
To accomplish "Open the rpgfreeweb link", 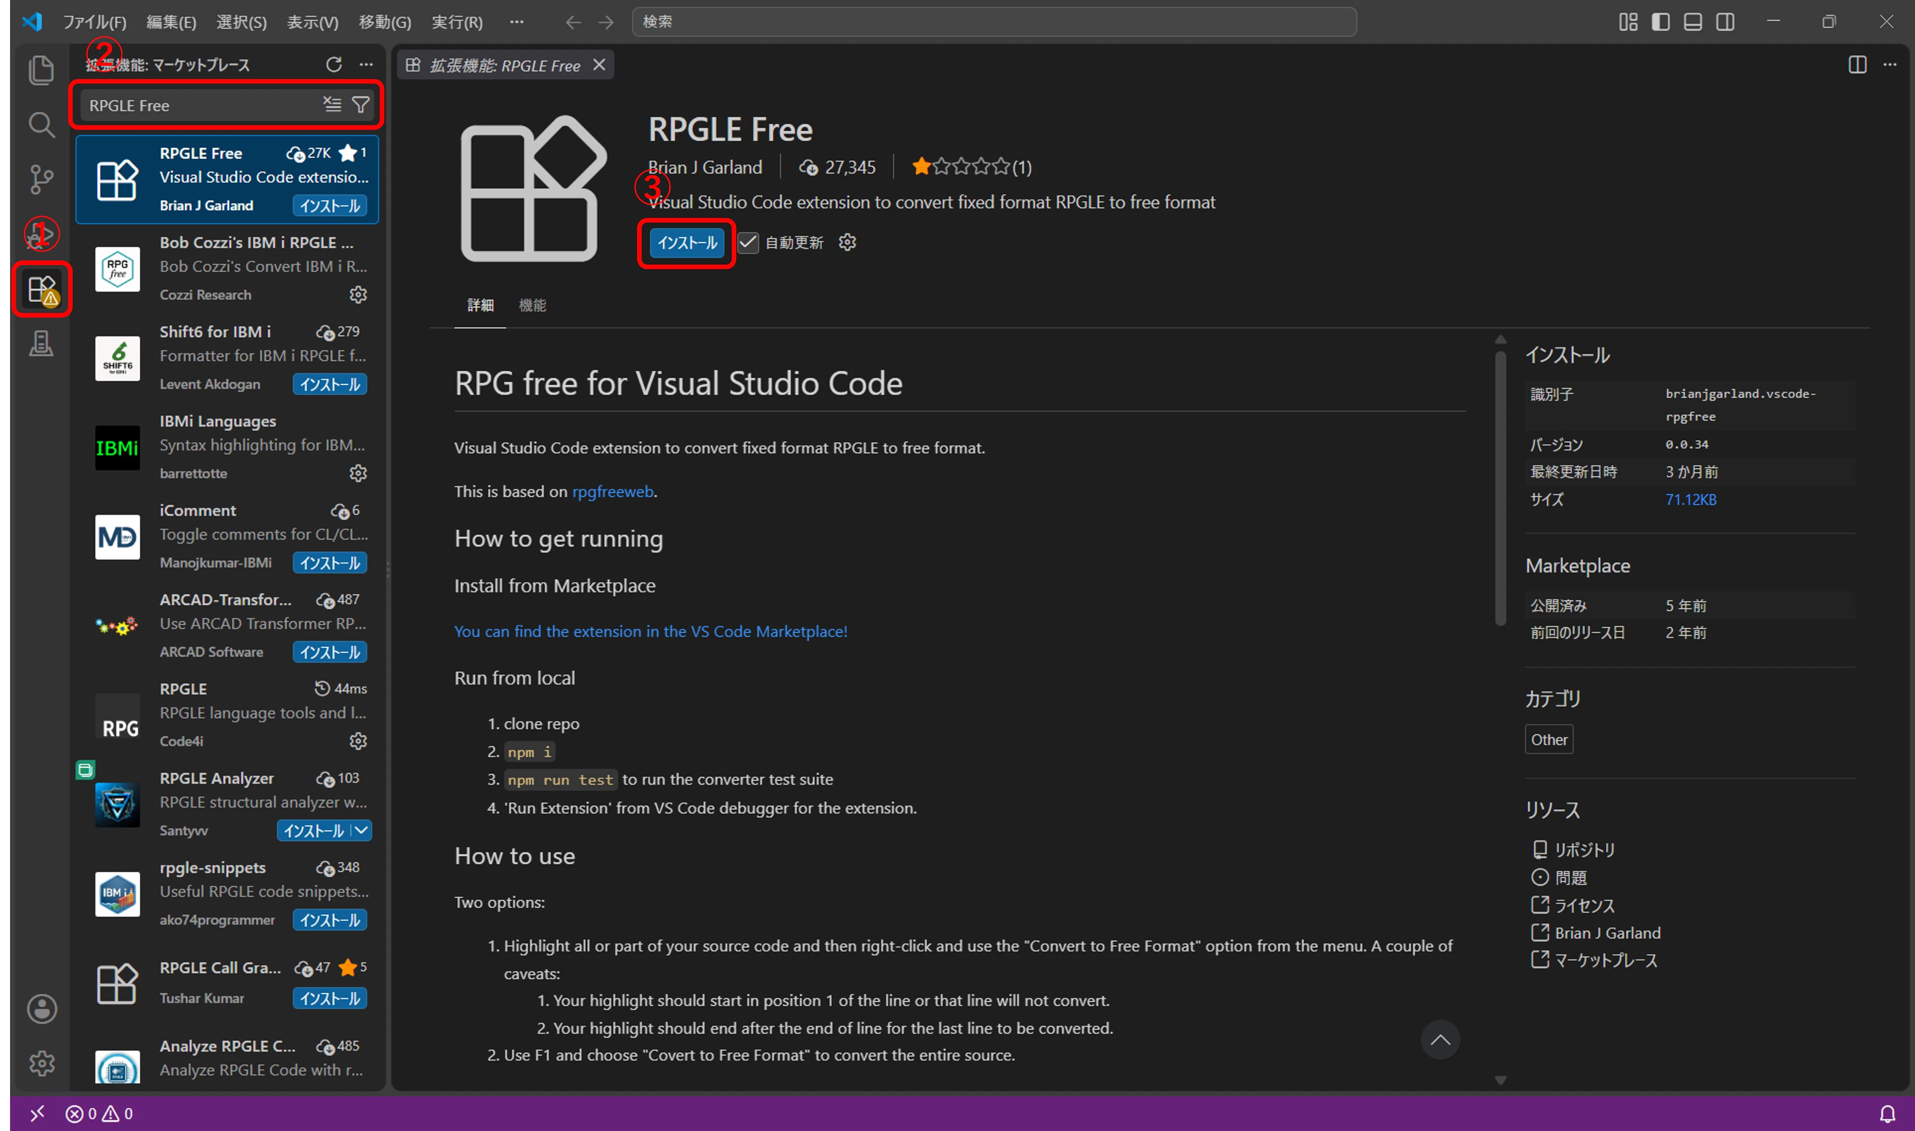I will pyautogui.click(x=613, y=492).
